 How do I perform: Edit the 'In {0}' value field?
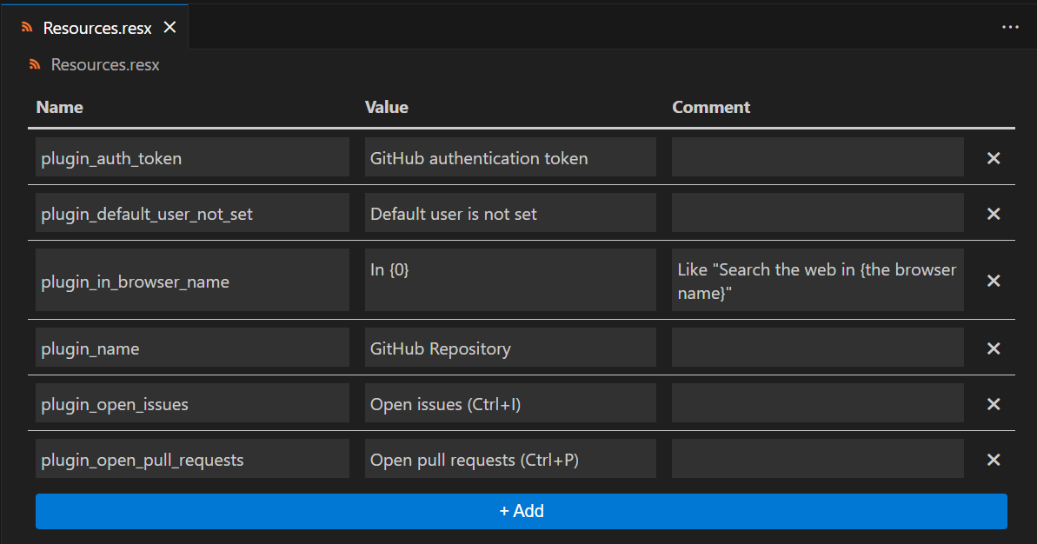tap(510, 280)
